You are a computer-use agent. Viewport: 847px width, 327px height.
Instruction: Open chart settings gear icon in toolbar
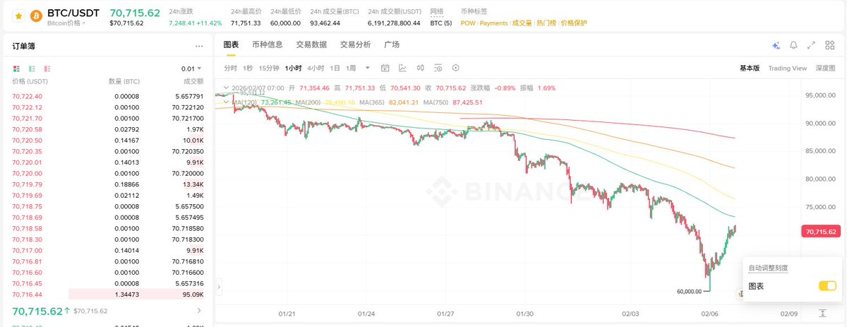455,68
